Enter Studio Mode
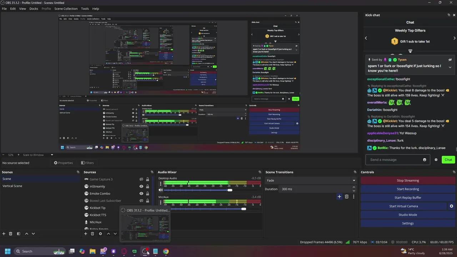The image size is (457, 257). (x=408, y=215)
